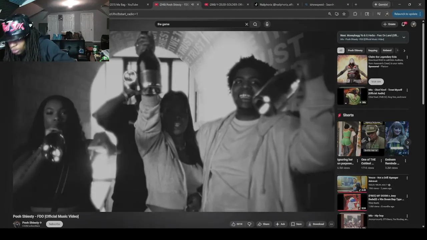Bookmark this page with the star icon
The height and width of the screenshot is (240, 427).
(344, 14)
